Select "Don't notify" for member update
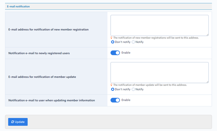This screenshot has width=217, height=131. [x=112, y=89]
